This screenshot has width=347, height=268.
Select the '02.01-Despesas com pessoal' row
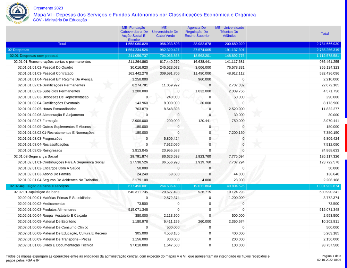pos(34,55)
